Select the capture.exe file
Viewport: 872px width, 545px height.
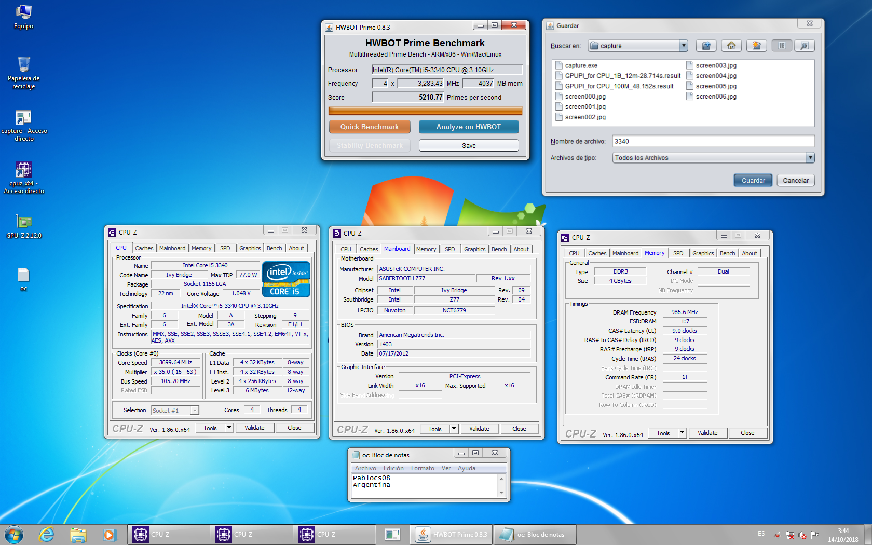[x=576, y=65]
